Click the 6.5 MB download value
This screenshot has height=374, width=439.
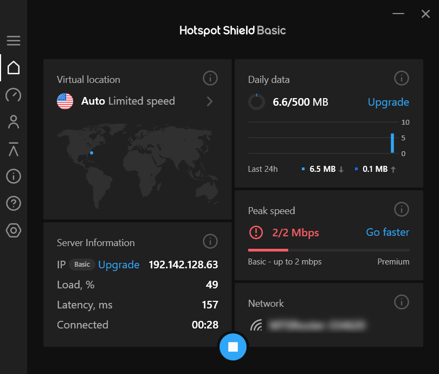point(322,169)
